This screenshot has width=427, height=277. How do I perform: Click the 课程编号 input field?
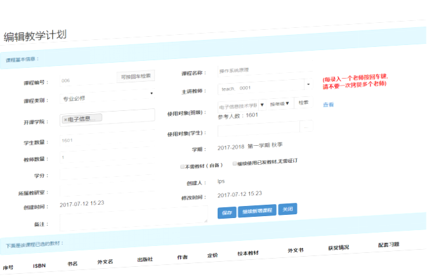pos(88,81)
